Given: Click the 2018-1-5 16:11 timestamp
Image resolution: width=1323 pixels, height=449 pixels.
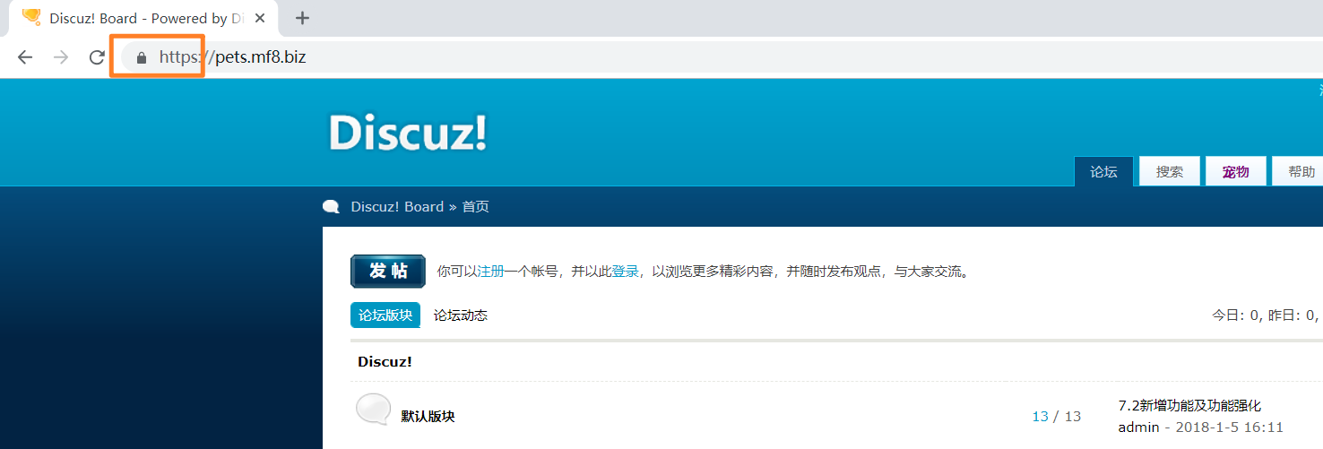Looking at the screenshot, I should 1229,427.
